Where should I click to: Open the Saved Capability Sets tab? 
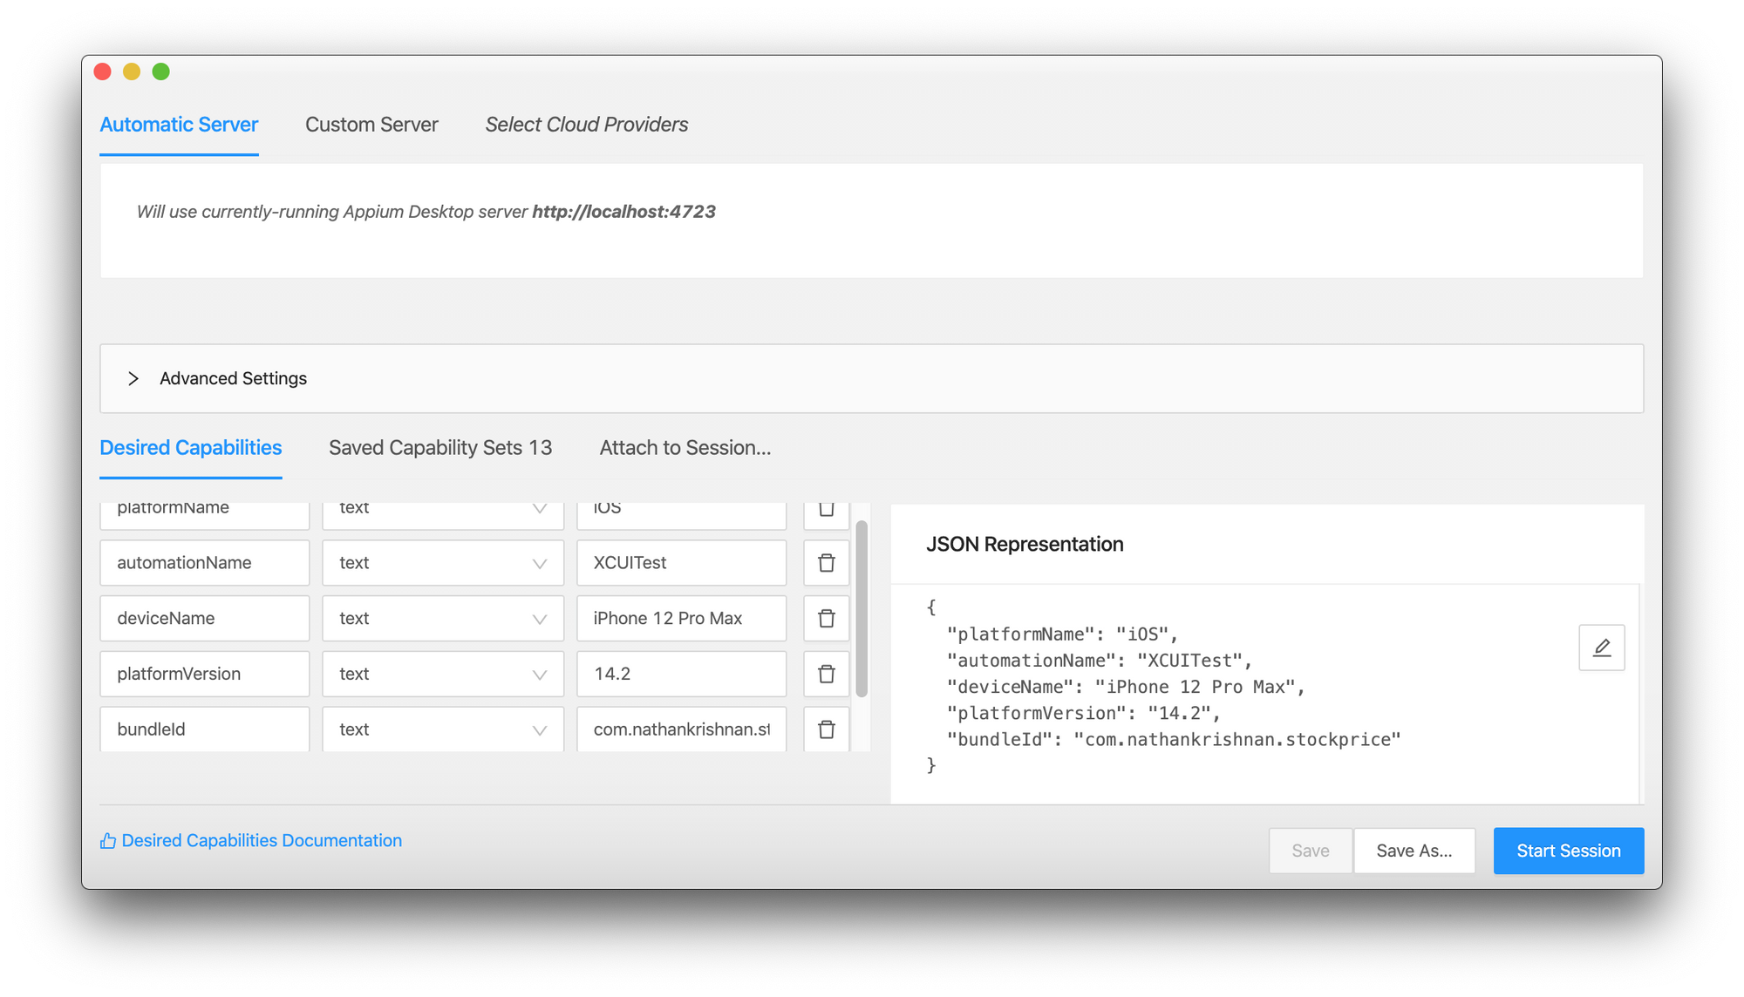pos(440,448)
